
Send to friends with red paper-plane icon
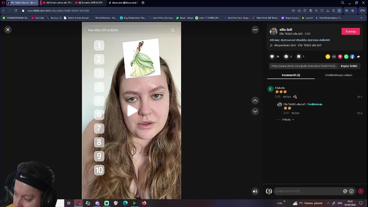[340, 57]
